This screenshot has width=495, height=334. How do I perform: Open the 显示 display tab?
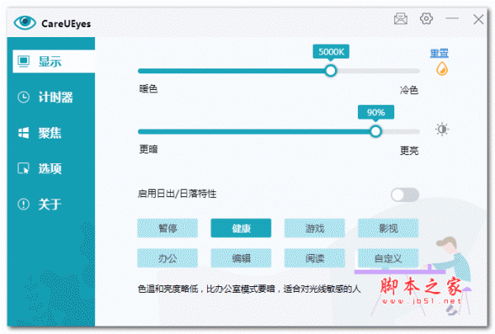tap(54, 61)
